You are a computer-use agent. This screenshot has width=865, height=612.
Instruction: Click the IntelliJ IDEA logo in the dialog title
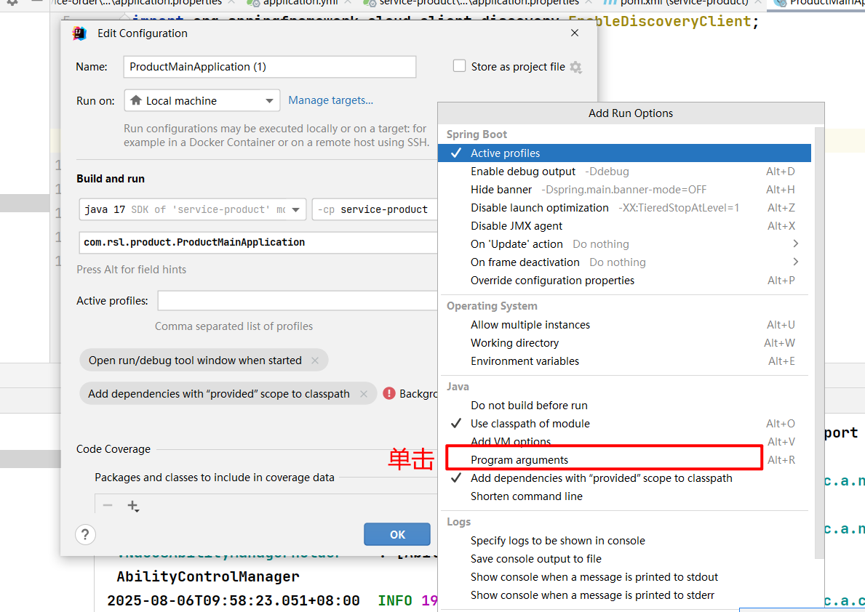point(79,33)
